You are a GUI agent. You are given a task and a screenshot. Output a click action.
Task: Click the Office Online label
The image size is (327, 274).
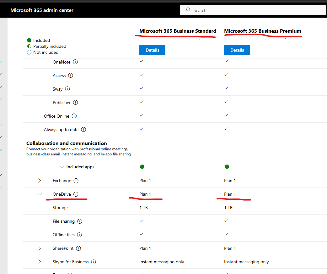[56, 116]
